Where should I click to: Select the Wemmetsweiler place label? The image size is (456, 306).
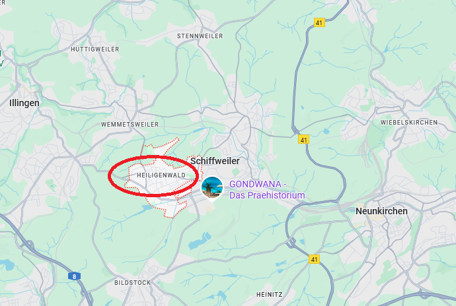130,125
